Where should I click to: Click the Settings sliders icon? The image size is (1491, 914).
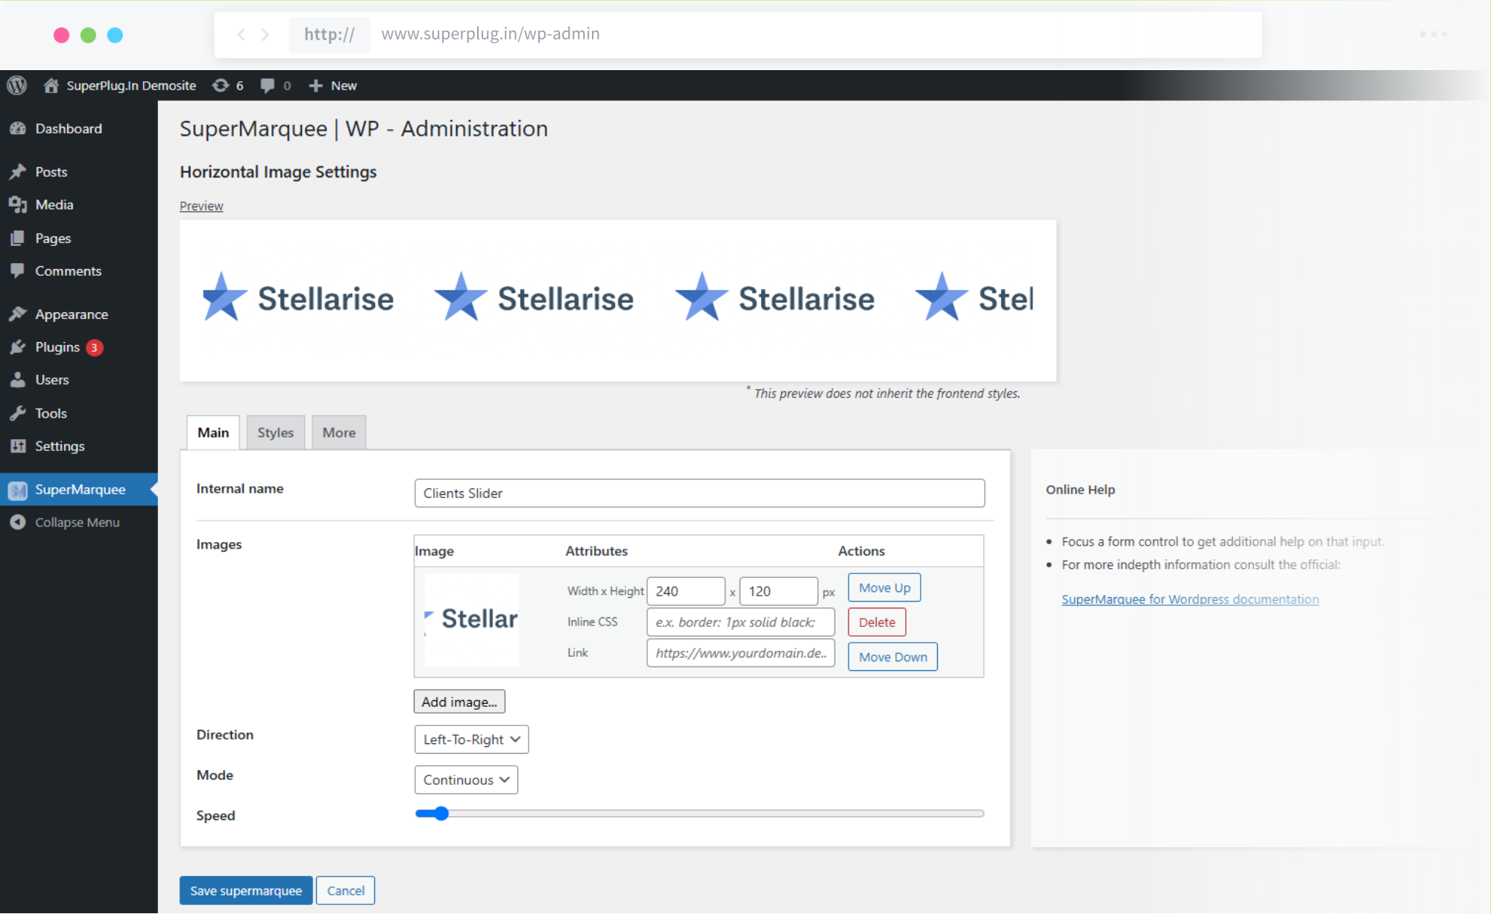pos(18,447)
